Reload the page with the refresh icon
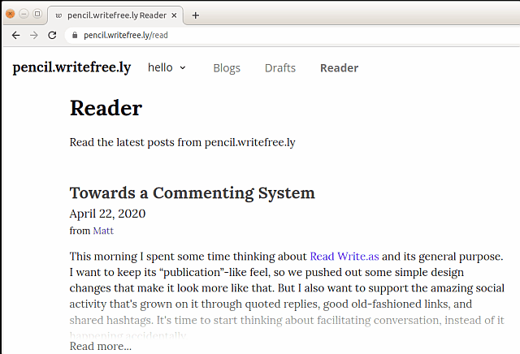Screen dimensions: 520x354 click(52, 35)
